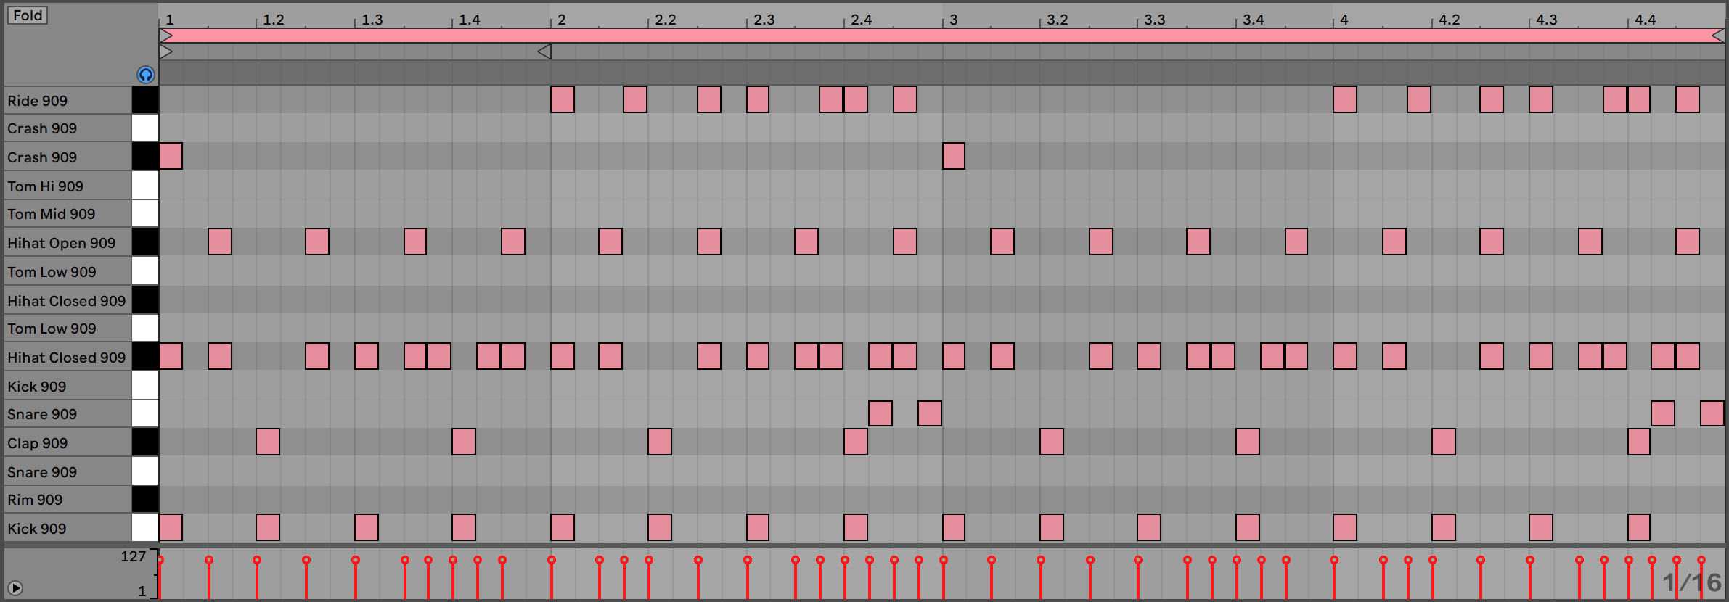Select the Kick 909 note at bar 1
1729x602 pixels.
[171, 527]
